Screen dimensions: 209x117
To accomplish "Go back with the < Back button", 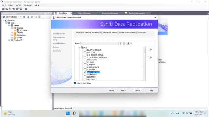I will pos(111,91).
